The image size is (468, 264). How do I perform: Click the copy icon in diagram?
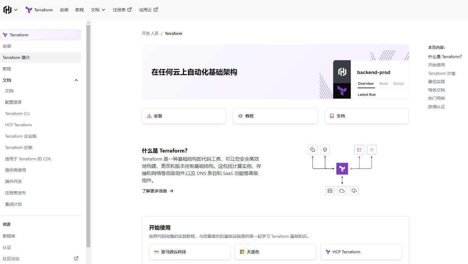coord(312,150)
